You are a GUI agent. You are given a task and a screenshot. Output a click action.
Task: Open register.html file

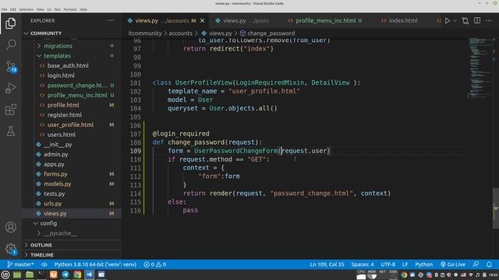tap(72, 115)
